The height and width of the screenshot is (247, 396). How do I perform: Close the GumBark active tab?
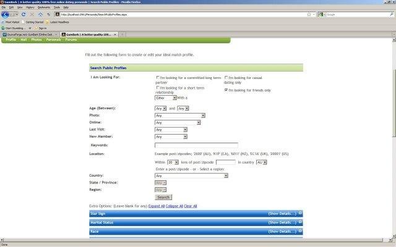point(115,35)
